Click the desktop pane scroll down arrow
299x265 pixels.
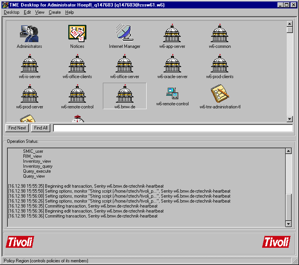(x=290, y=119)
